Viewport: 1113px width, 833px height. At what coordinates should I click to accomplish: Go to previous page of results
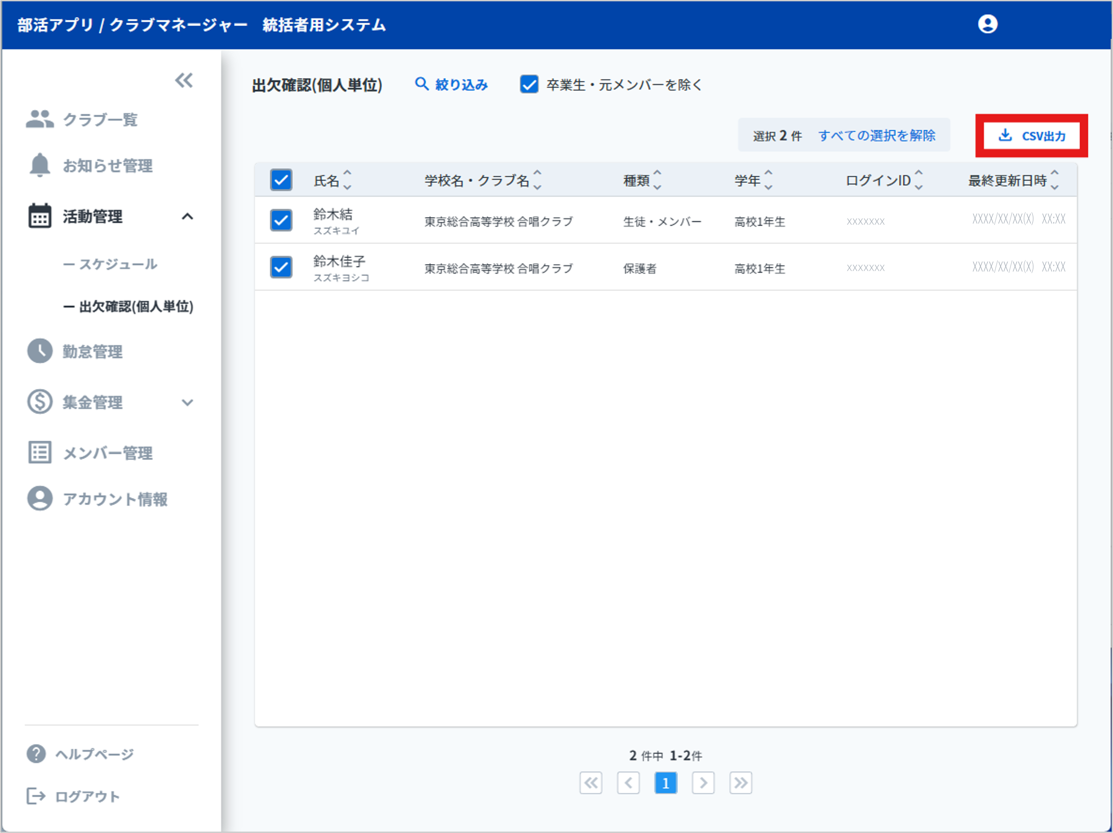point(628,783)
